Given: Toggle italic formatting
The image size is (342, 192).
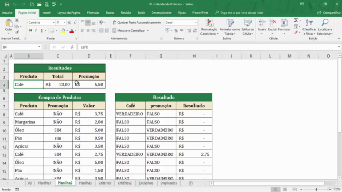Looking at the screenshot, I should point(36,31).
